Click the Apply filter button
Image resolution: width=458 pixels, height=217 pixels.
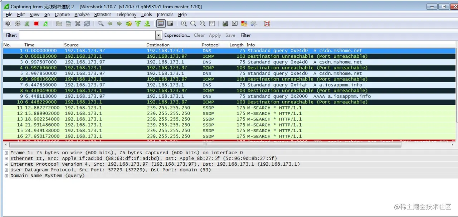[x=215, y=35]
